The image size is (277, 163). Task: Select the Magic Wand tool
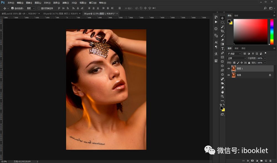[x=223, y=27]
